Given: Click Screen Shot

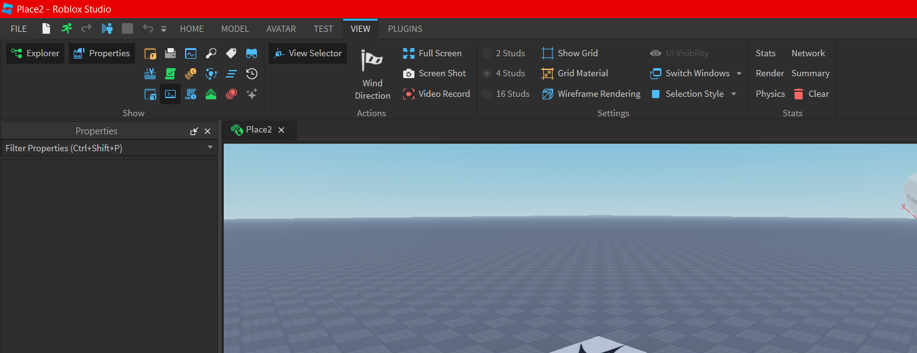Looking at the screenshot, I should (x=434, y=74).
